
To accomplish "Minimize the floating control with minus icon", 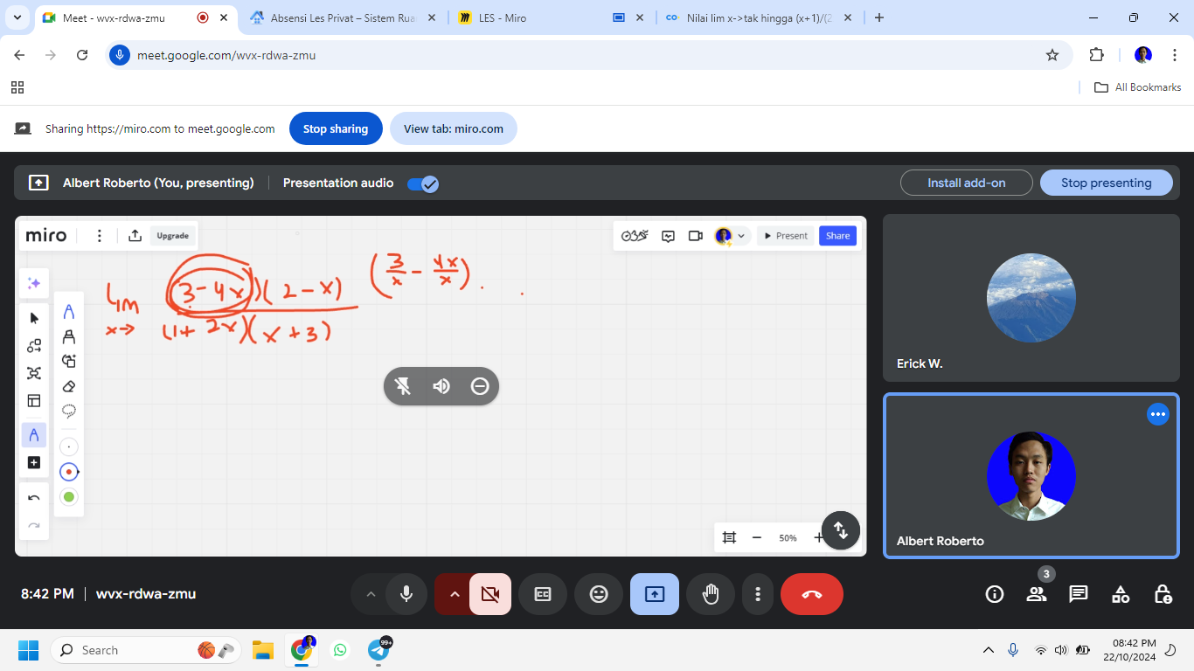I will [x=480, y=386].
